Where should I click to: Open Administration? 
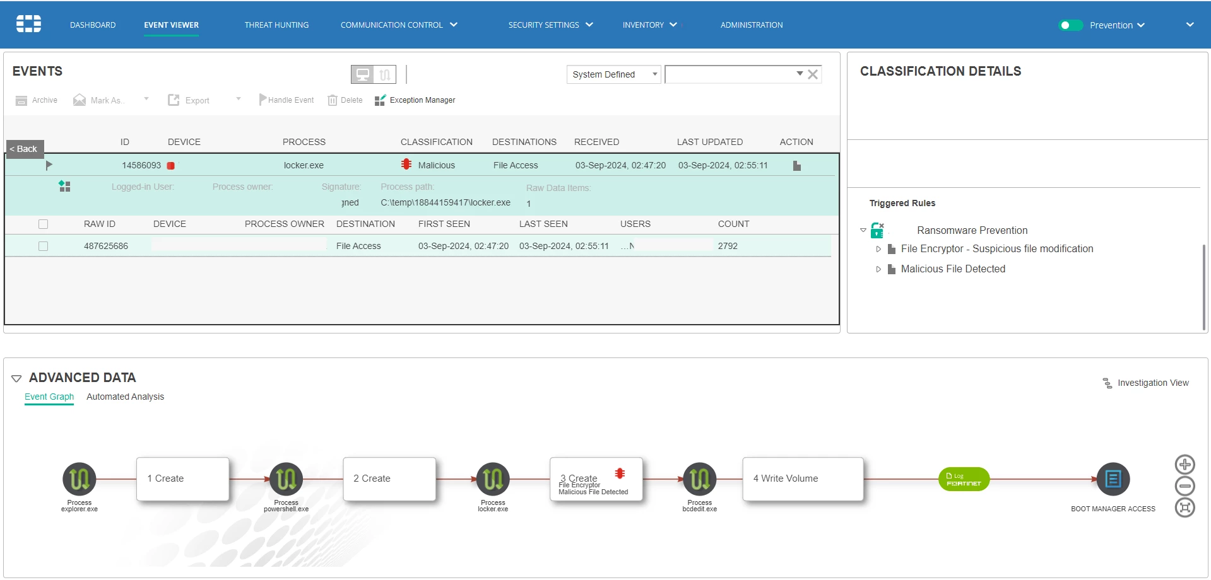(752, 25)
